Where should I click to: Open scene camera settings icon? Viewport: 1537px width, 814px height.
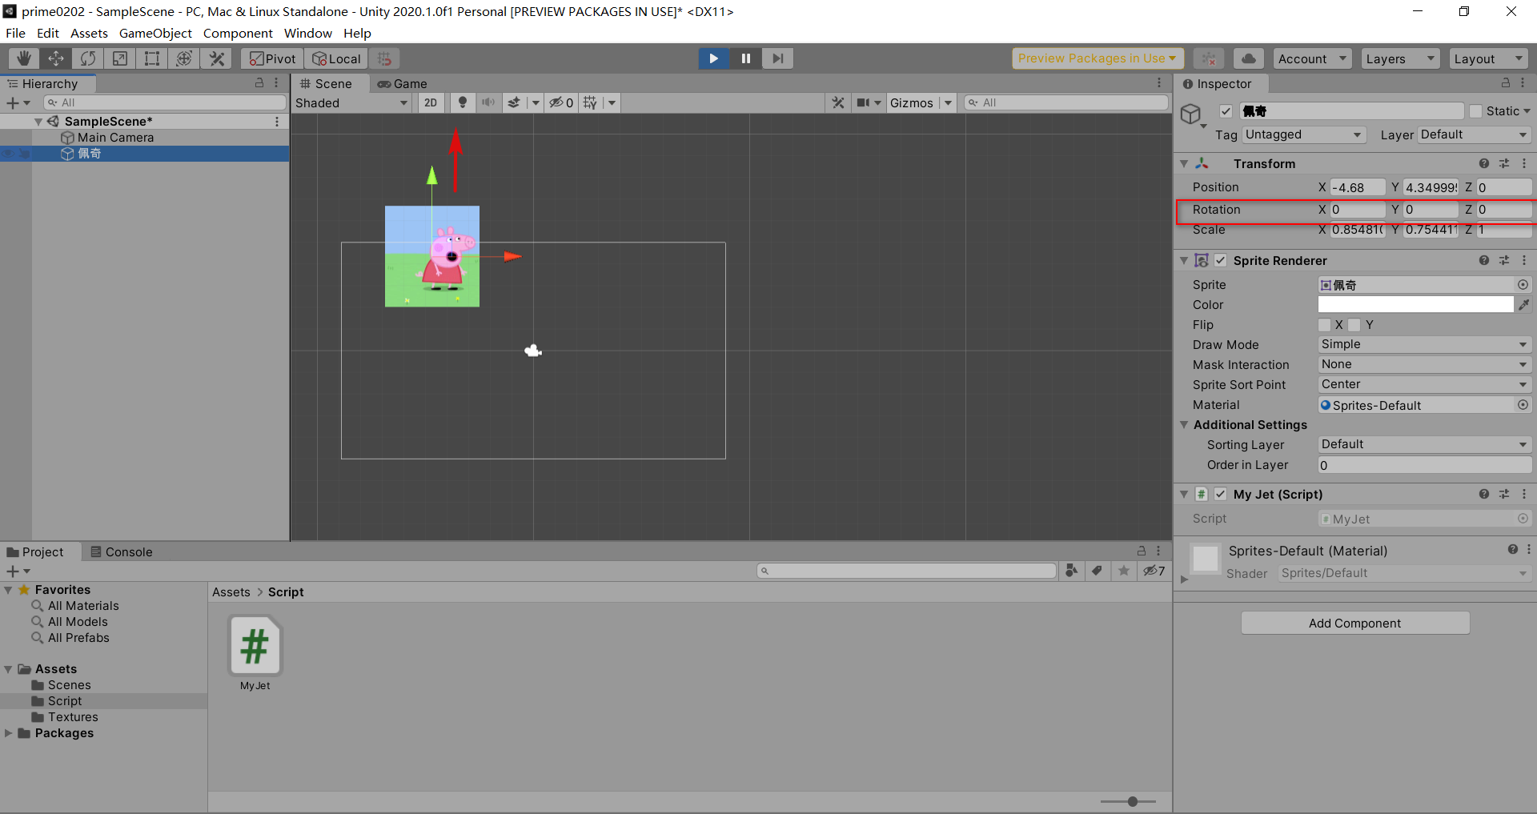864,102
